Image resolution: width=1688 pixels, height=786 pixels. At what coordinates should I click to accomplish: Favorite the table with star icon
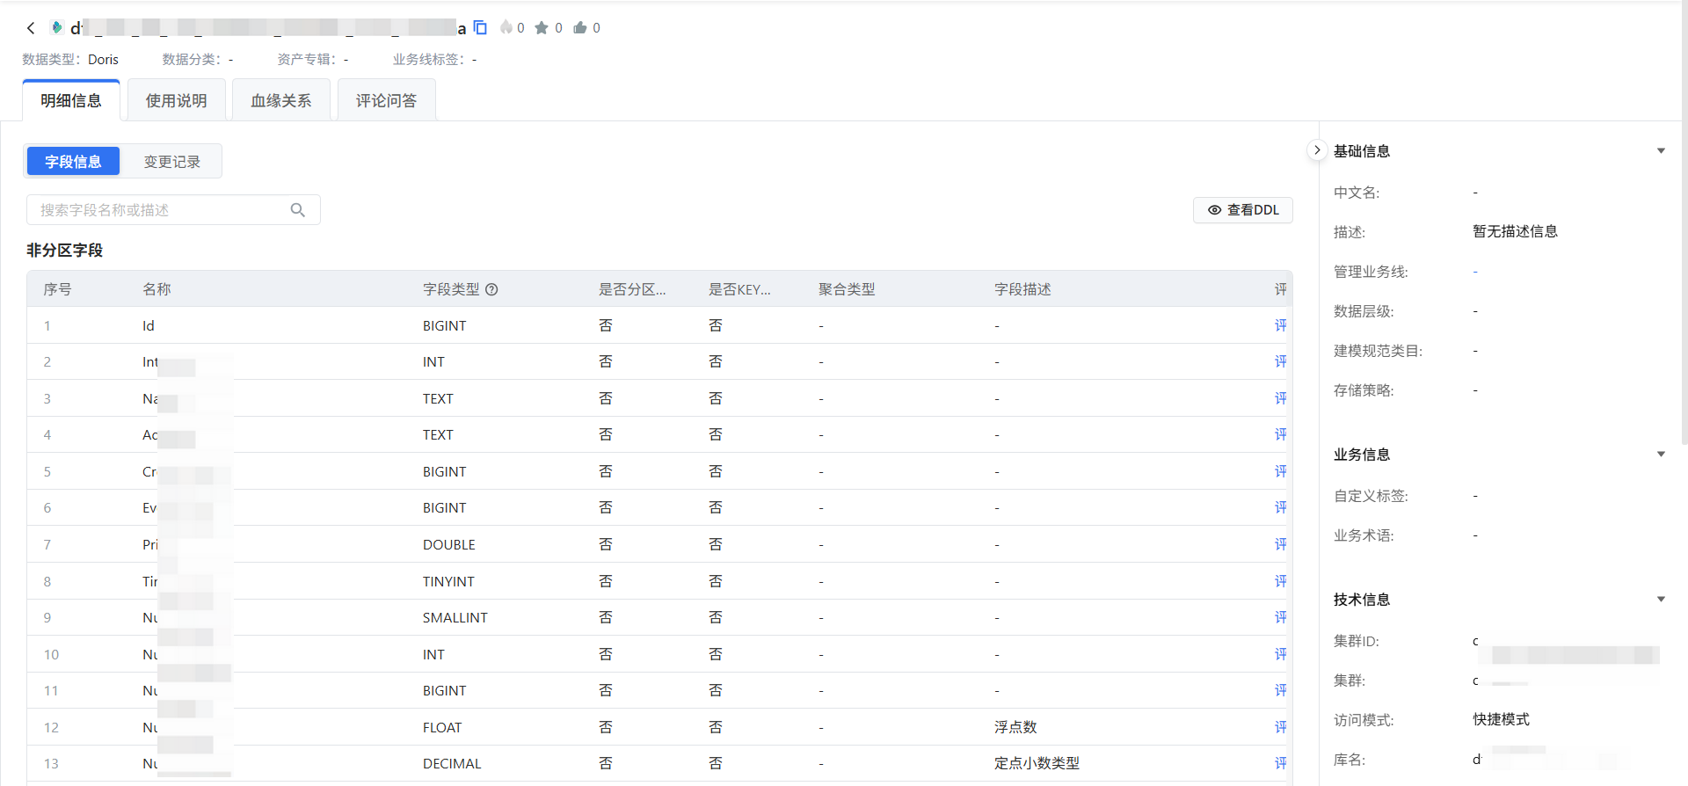(542, 28)
